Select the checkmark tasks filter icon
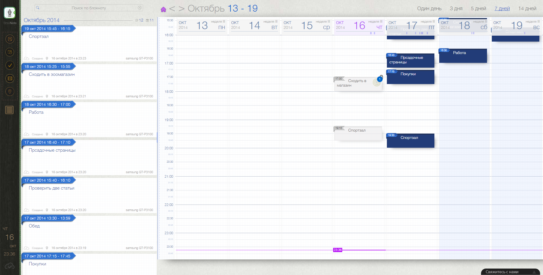 click(10, 65)
